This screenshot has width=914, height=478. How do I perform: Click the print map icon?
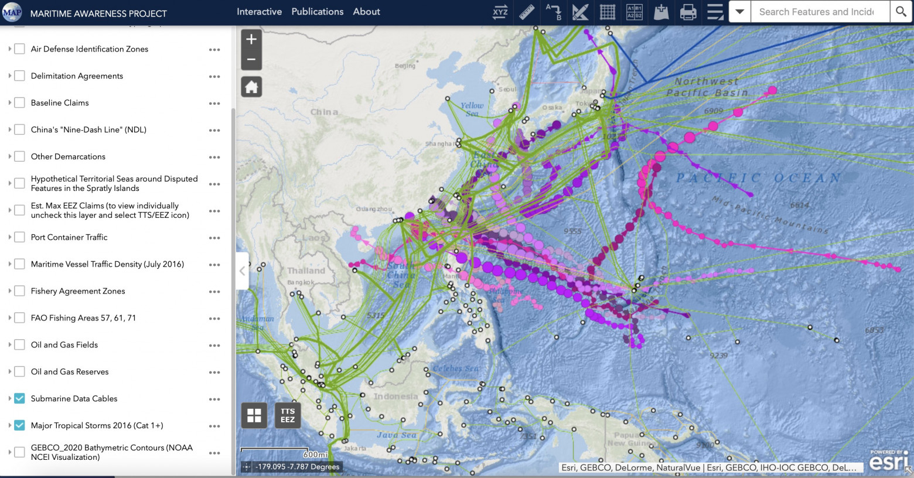688,12
